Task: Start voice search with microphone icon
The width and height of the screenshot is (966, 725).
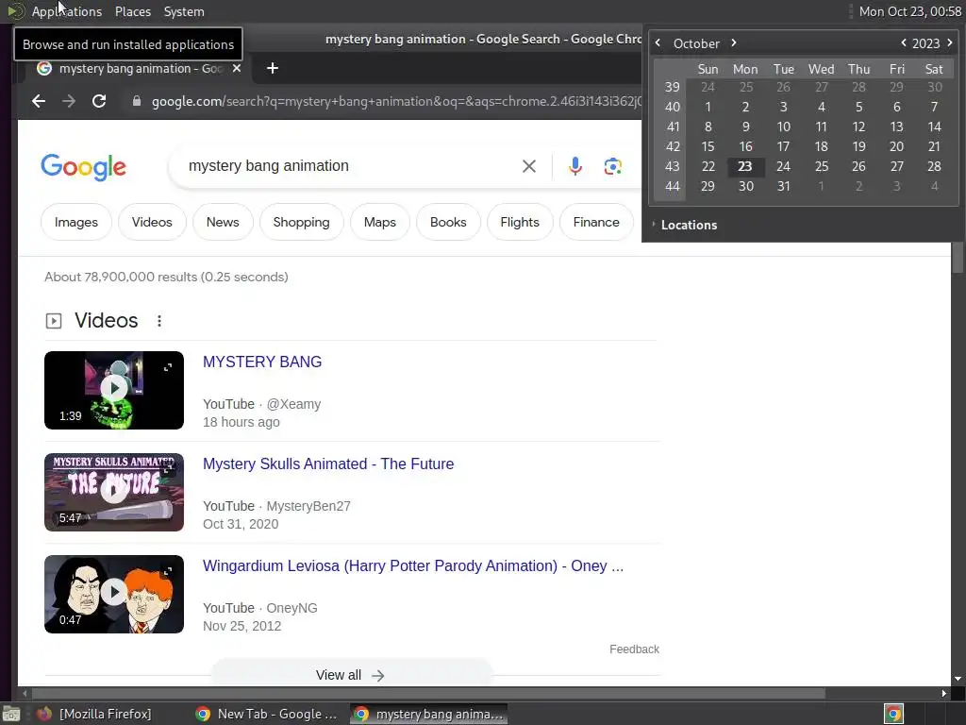Action: (575, 166)
